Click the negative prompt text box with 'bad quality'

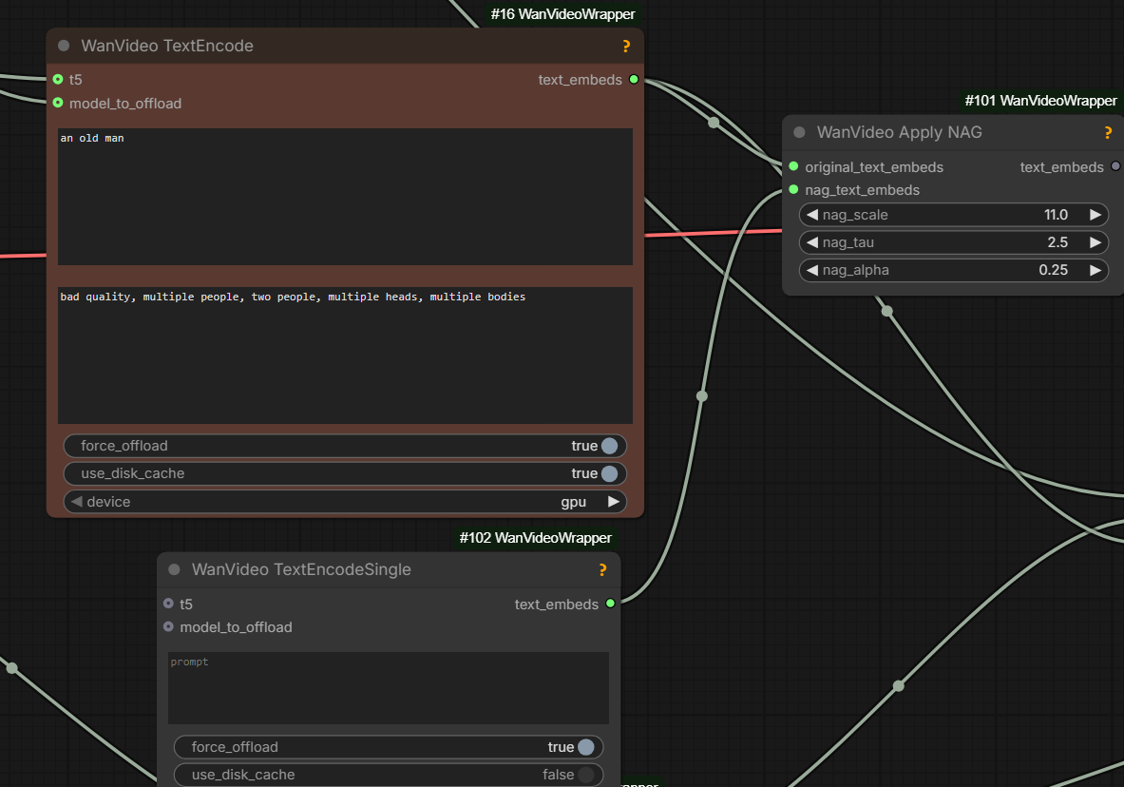point(345,355)
